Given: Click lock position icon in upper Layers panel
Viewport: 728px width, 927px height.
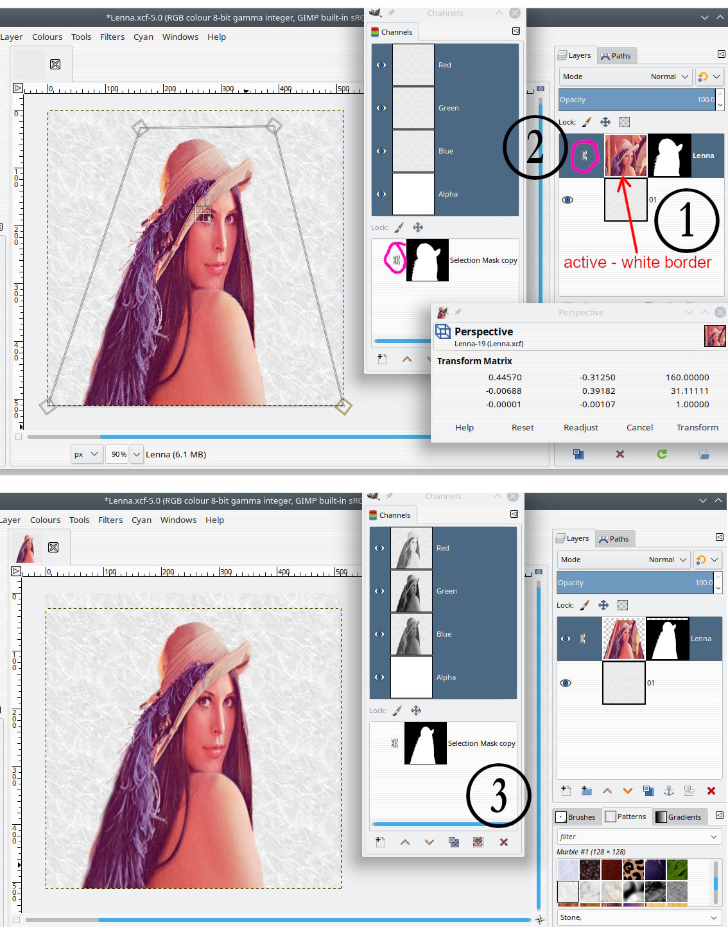Looking at the screenshot, I should [605, 122].
